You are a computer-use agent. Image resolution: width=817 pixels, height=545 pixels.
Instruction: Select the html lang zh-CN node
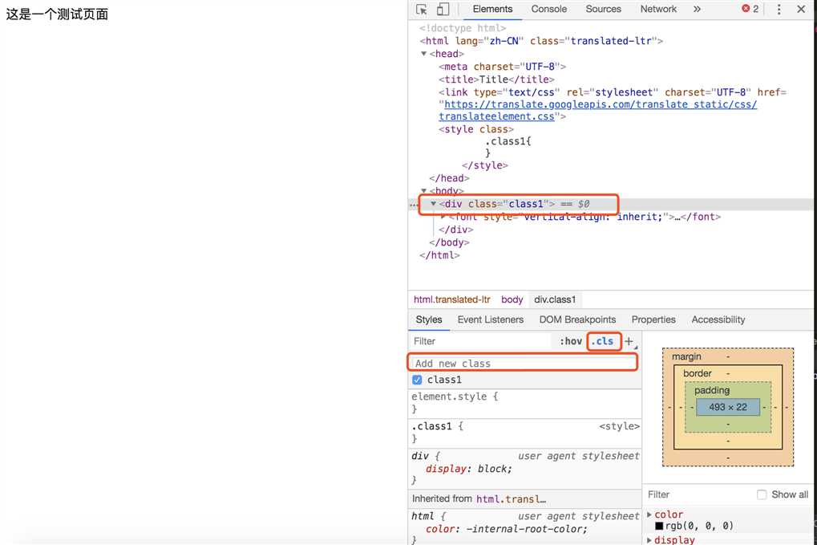tap(541, 41)
